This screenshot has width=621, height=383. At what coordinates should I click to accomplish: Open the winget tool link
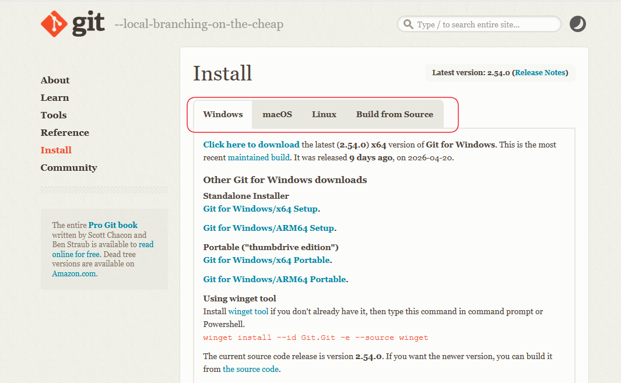tap(248, 311)
